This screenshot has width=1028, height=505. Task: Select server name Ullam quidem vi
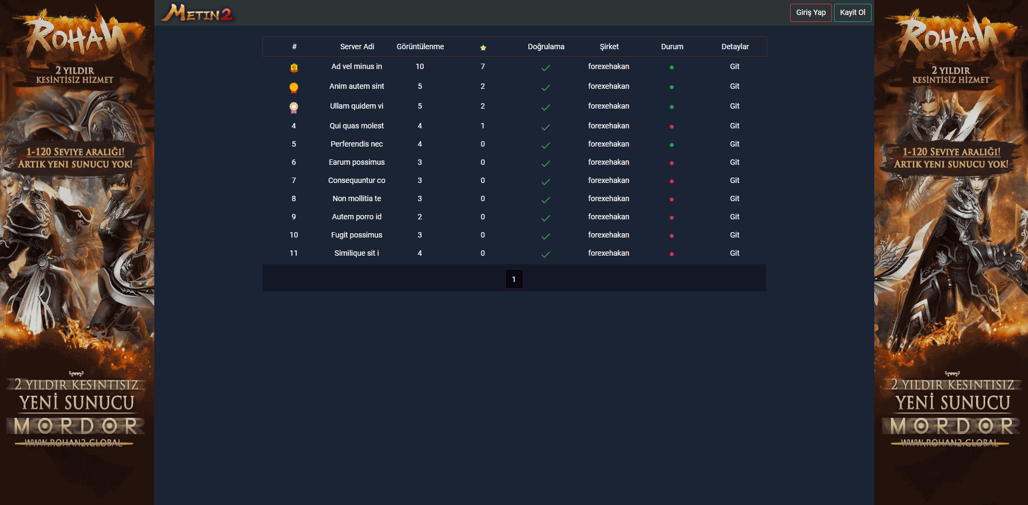click(357, 106)
